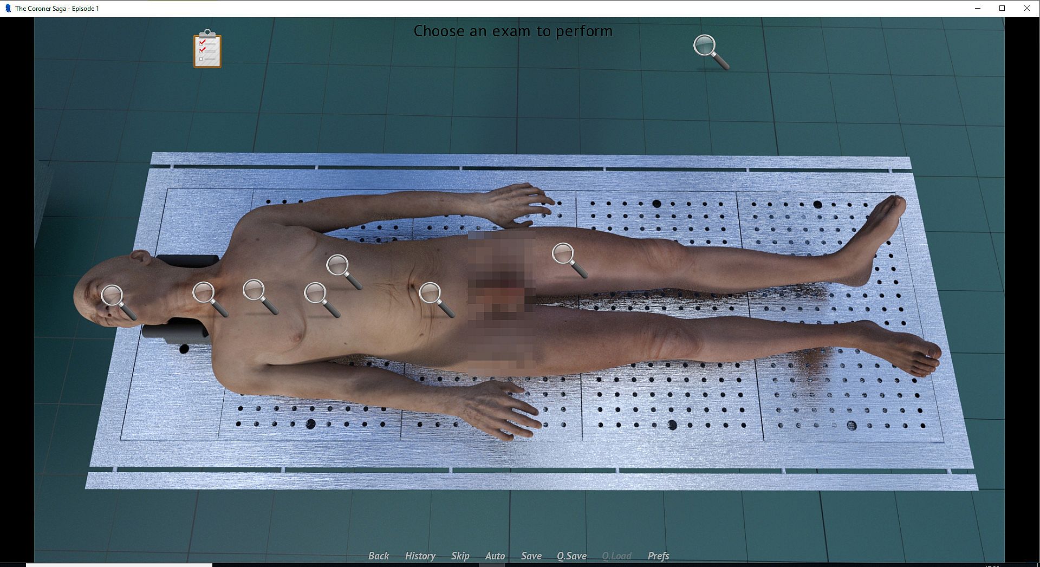This screenshot has width=1040, height=567.
Task: Click The Coroner Saga app icon in title bar
Action: click(x=8, y=8)
